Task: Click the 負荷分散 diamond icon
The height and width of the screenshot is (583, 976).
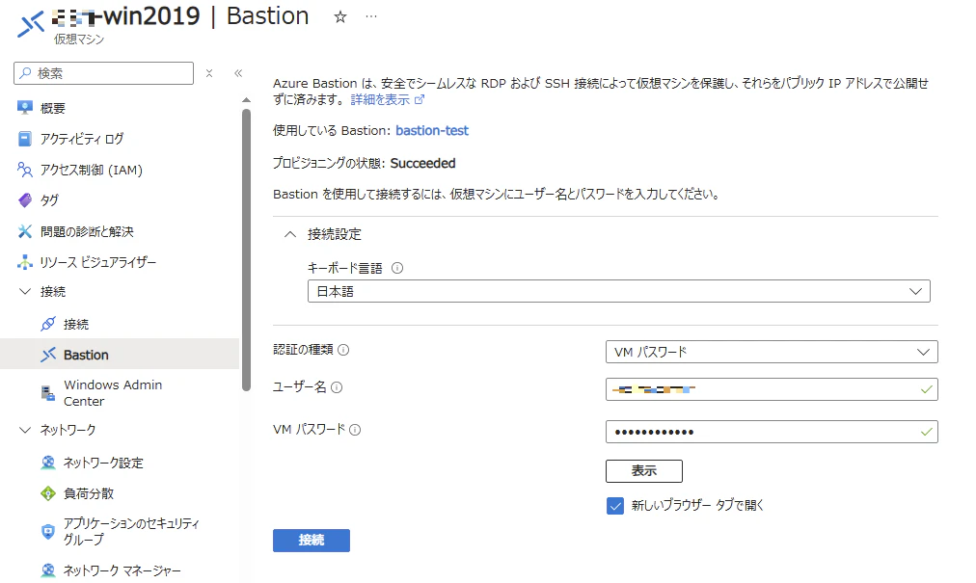Action: [x=48, y=493]
